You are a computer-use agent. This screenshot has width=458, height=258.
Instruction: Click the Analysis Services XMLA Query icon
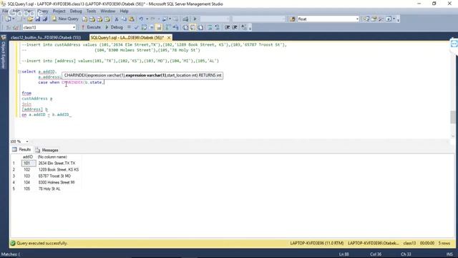(107, 19)
